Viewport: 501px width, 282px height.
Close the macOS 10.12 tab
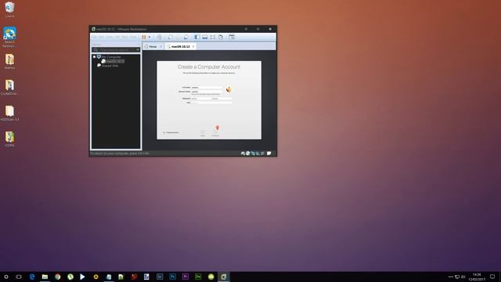[193, 47]
